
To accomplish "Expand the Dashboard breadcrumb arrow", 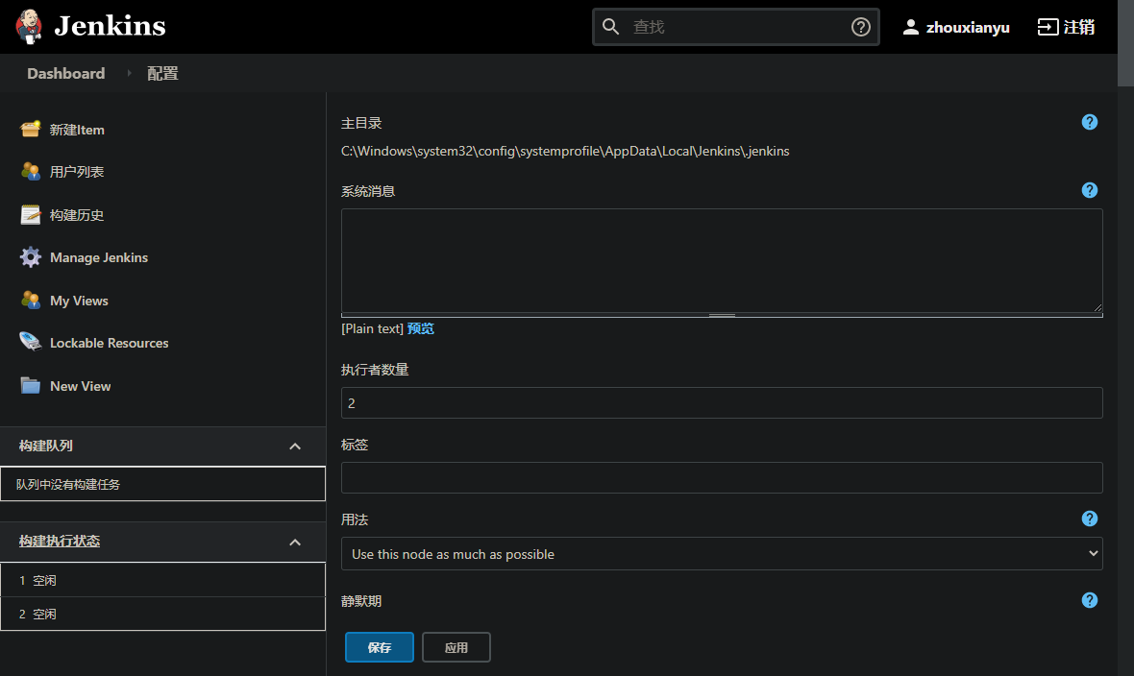I will (x=129, y=73).
